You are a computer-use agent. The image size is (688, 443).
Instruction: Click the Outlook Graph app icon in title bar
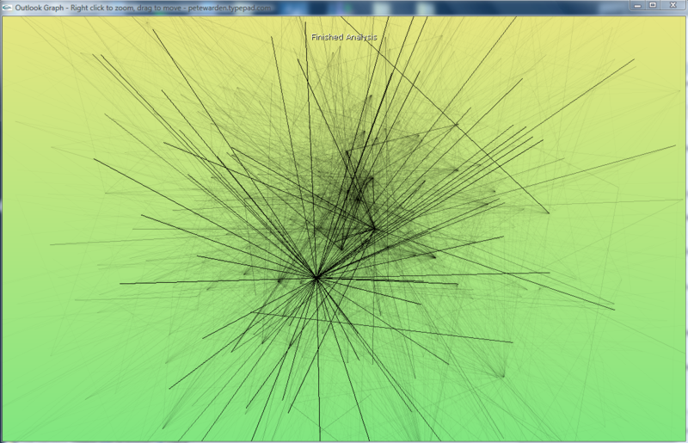pos(7,5)
